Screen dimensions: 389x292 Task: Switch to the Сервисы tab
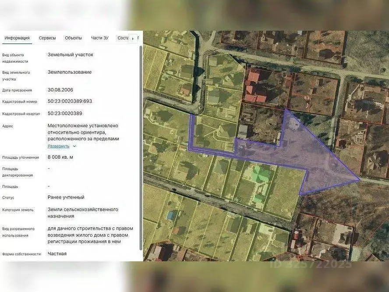[47, 38]
